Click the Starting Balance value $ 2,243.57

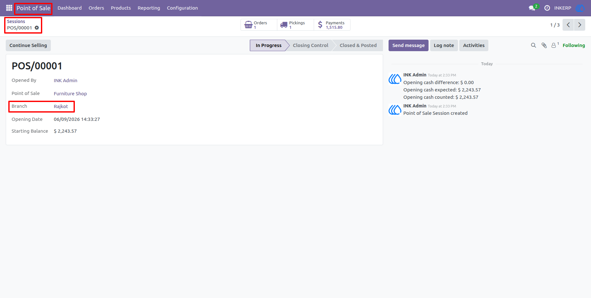click(x=65, y=131)
